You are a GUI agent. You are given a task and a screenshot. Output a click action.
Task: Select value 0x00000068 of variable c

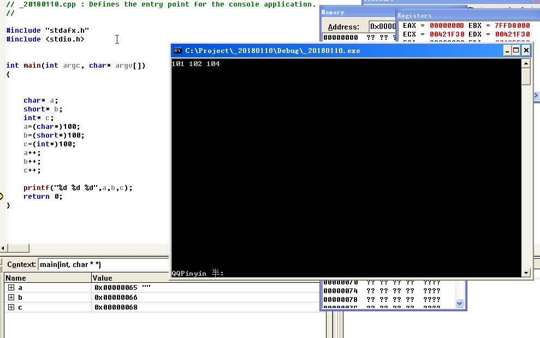coord(116,307)
